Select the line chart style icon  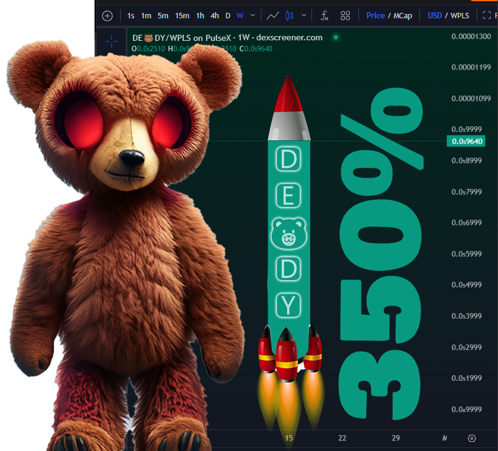click(273, 16)
